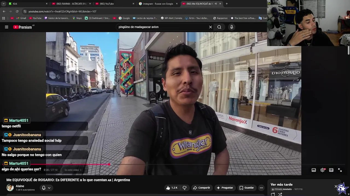The height and width of the screenshot is (196, 350).
Task: Open video settings gear
Action: pyautogui.click(x=323, y=170)
